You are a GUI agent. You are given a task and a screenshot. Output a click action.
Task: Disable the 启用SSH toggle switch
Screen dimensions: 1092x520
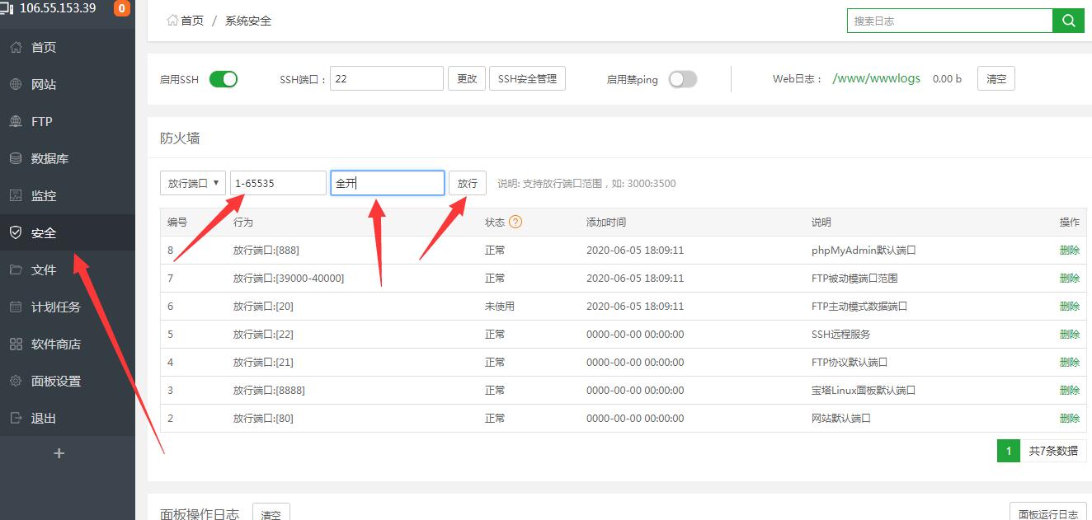pos(223,79)
